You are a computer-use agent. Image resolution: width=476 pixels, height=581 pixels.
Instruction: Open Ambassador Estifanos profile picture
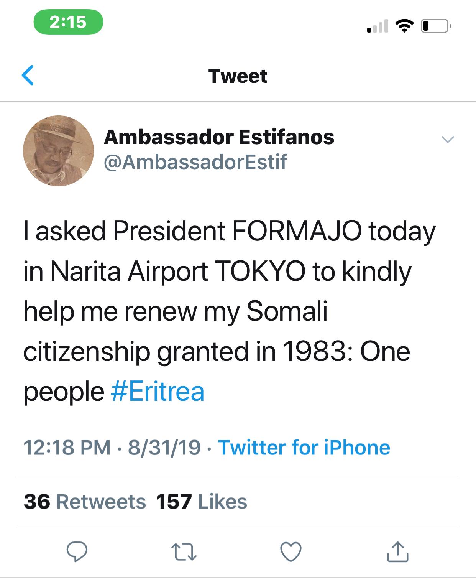[58, 151]
